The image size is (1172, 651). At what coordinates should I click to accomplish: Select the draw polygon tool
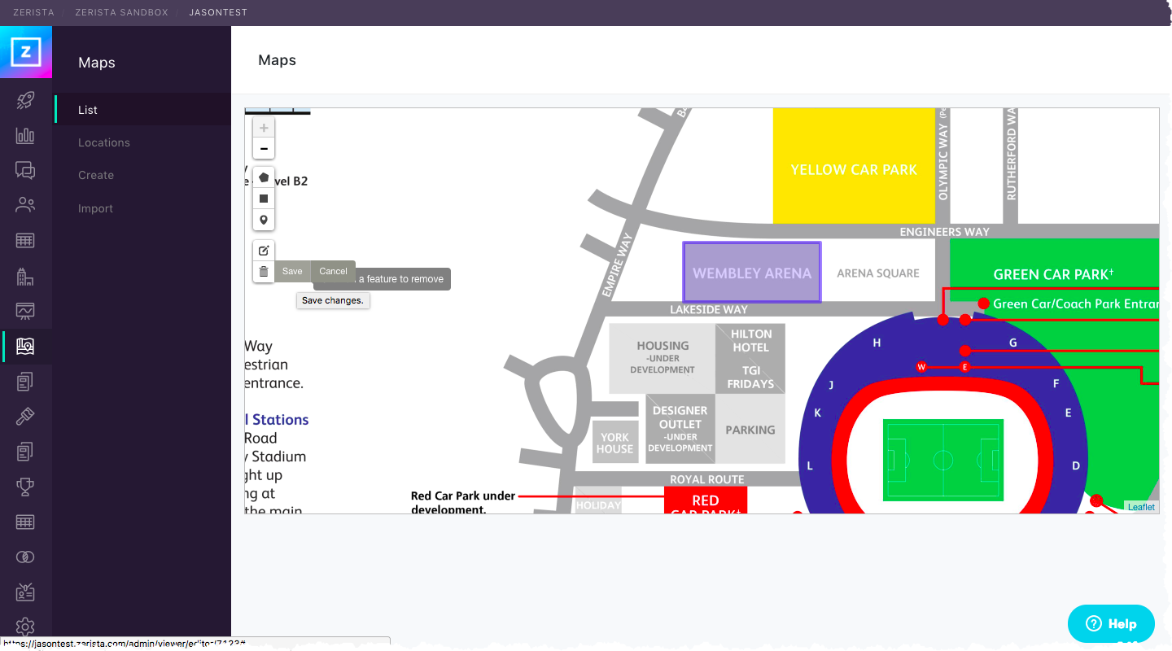coord(264,177)
